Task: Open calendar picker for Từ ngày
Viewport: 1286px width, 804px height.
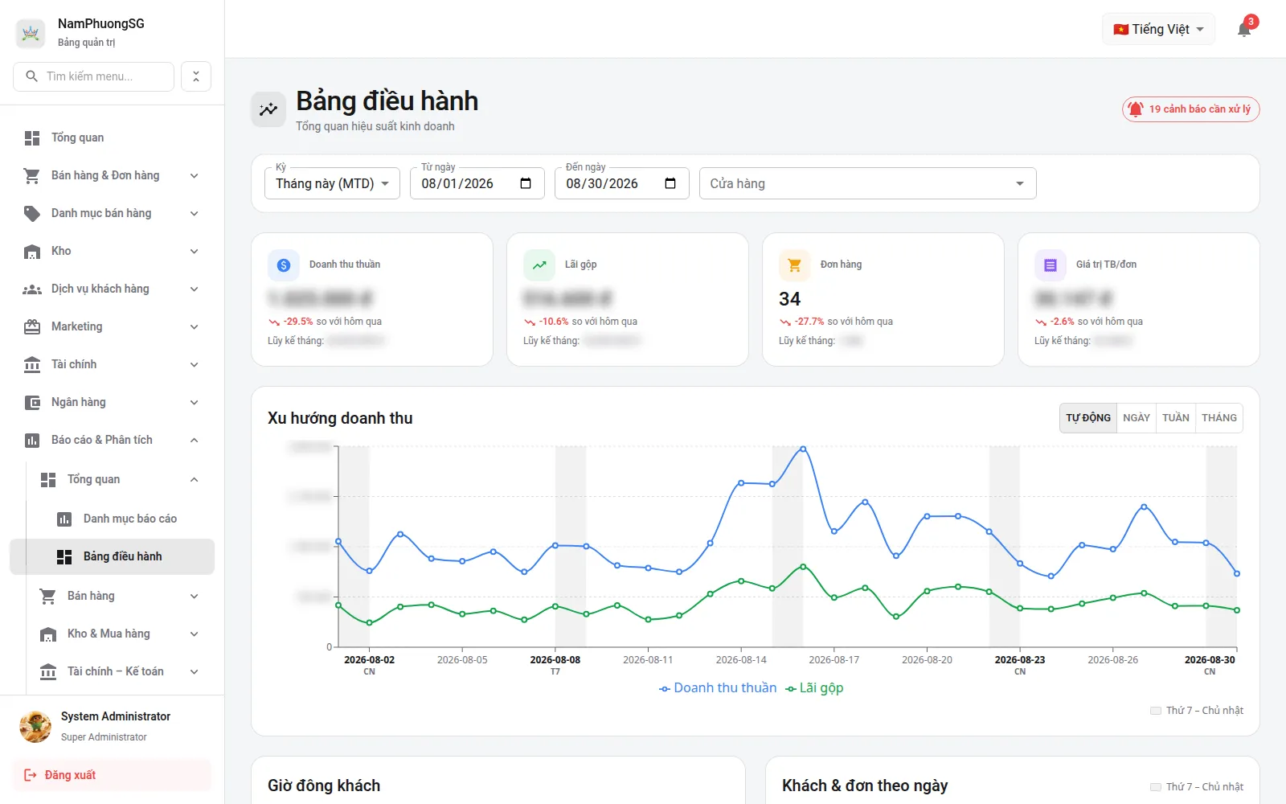Action: click(x=526, y=183)
